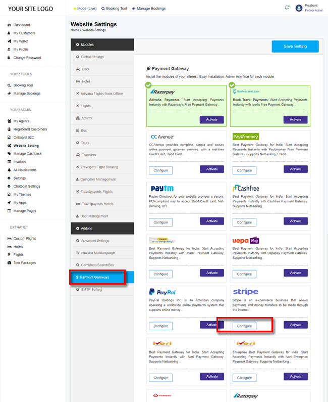Click the notification bell icon
Screen dimensions: 328x402
pyautogui.click(x=287, y=8)
